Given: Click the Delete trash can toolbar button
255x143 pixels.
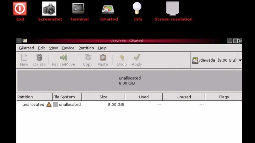Looking at the screenshot, I should tap(39, 60).
